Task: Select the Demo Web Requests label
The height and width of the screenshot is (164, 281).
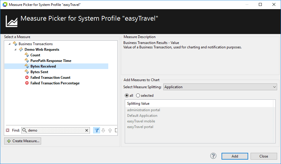Action: point(42,50)
